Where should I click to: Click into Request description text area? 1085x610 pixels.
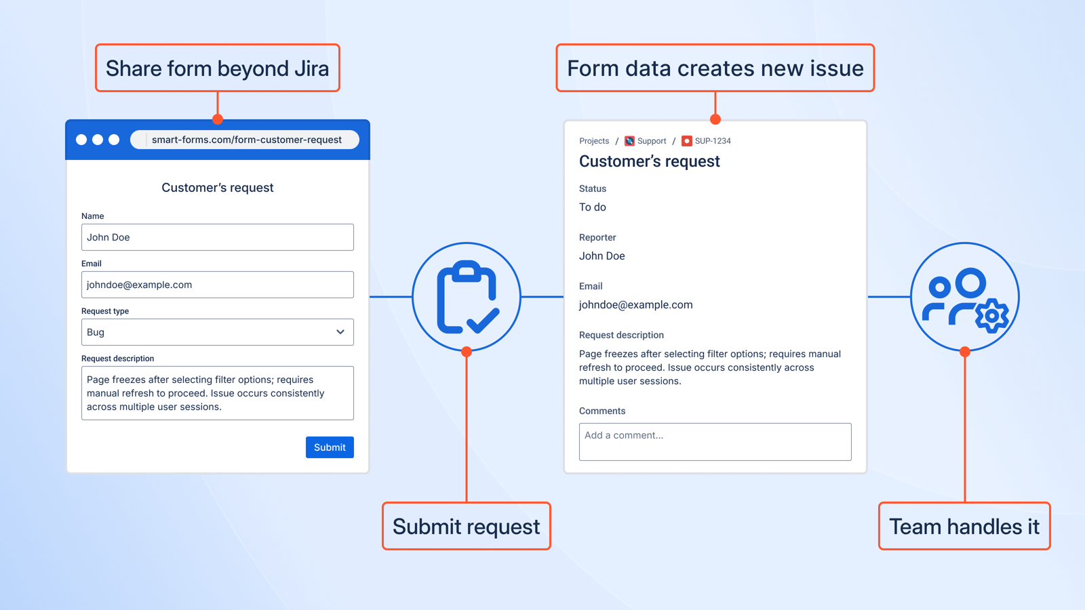tap(218, 393)
